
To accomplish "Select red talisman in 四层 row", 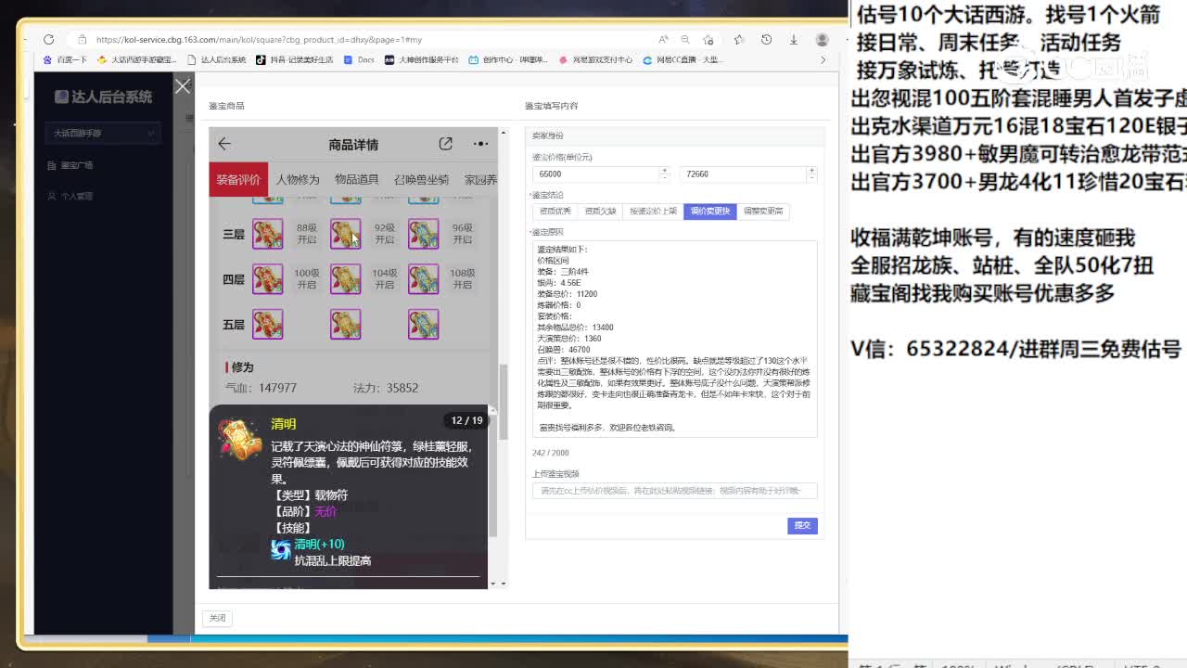I will pyautogui.click(x=267, y=279).
